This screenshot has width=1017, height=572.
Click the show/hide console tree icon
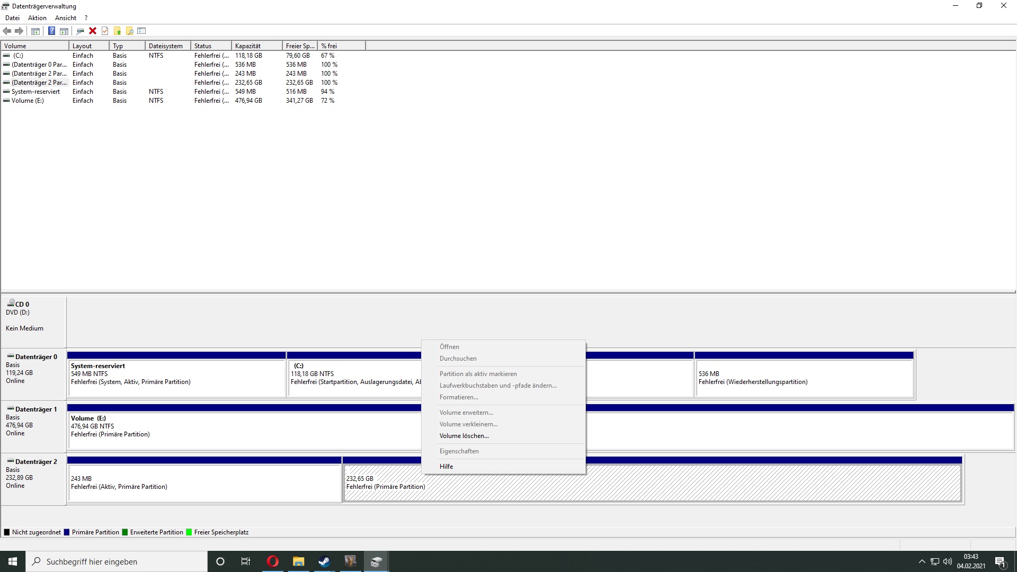35,31
